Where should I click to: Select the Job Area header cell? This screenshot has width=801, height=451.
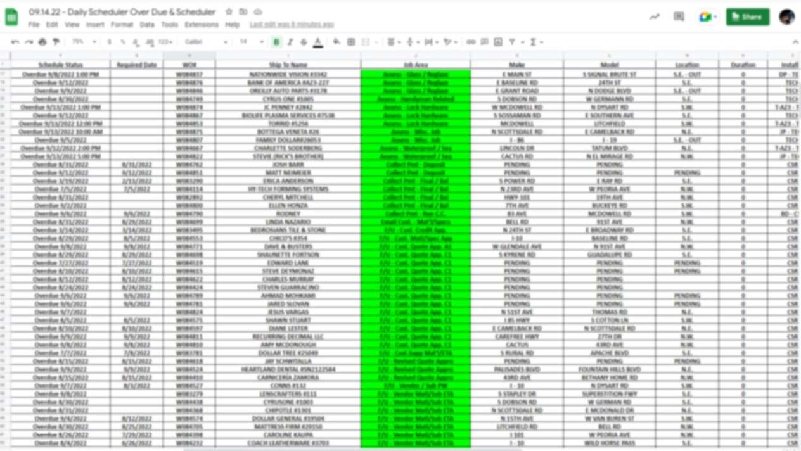[x=416, y=65]
